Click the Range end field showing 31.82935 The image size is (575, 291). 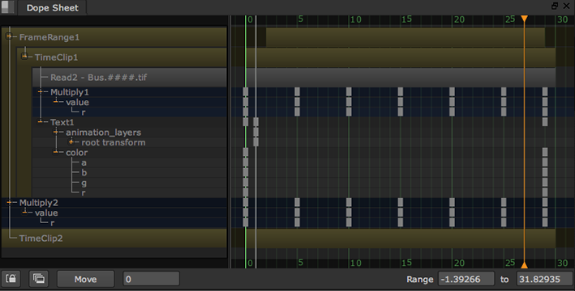click(x=544, y=279)
